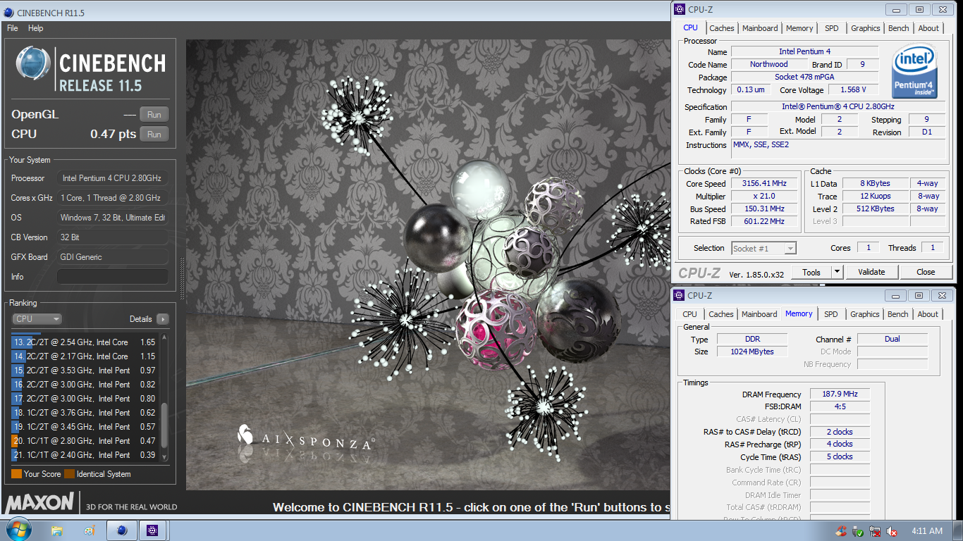This screenshot has width=963, height=541.
Task: Switch to Memory tab in top CPU-Z
Action: pos(799,28)
